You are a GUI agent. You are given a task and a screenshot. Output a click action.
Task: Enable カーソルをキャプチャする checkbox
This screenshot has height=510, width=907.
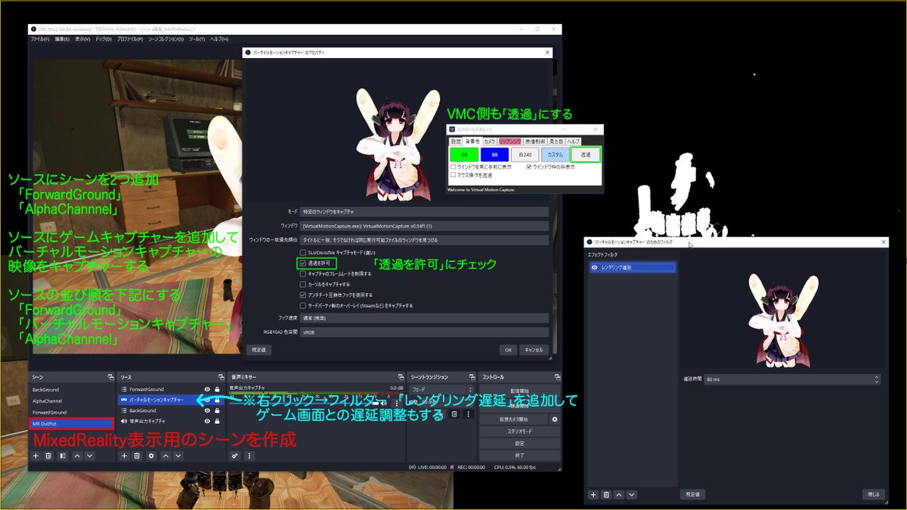coord(303,284)
